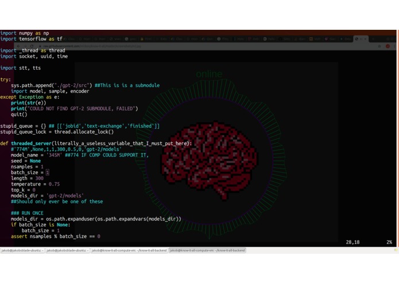Image resolution: width=399 pixels, height=283 pixels.
Task: Click the '### RUN ONCE' comment
Action: 27,213
